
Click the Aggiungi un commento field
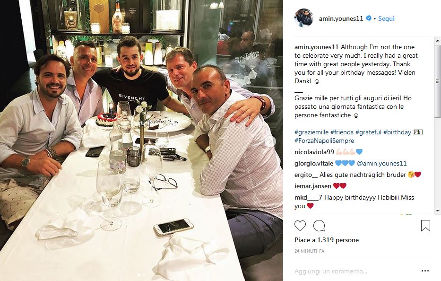click(356, 271)
